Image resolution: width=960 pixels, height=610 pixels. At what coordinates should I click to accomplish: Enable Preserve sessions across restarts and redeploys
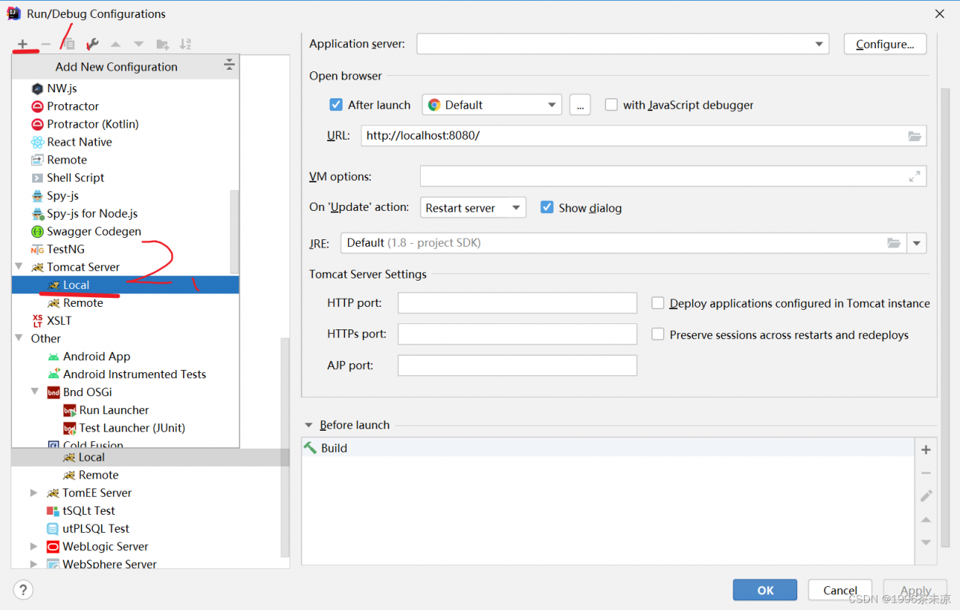pos(658,335)
